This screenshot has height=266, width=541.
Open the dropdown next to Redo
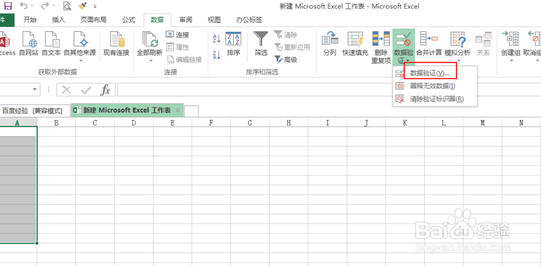(x=53, y=6)
